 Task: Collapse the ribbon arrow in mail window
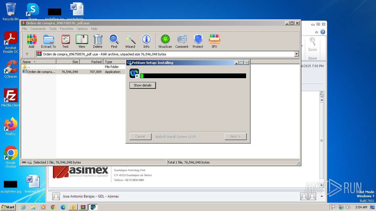pyautogui.click(x=316, y=32)
